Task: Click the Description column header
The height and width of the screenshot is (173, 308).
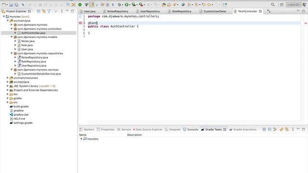Action: (x=134, y=135)
